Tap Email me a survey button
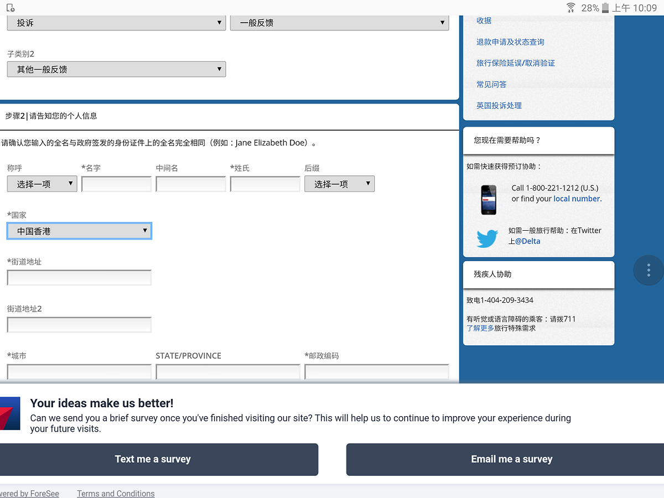Image resolution: width=664 pixels, height=498 pixels. [505, 459]
